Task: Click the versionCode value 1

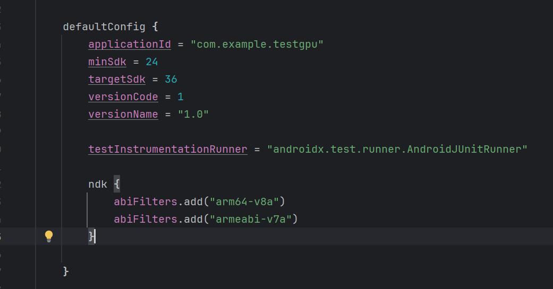Action: tap(181, 97)
